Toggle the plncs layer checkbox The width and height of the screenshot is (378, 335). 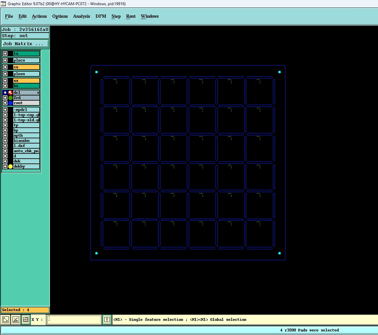coord(5,60)
